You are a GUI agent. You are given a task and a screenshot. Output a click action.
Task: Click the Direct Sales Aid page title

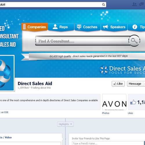click(35, 84)
